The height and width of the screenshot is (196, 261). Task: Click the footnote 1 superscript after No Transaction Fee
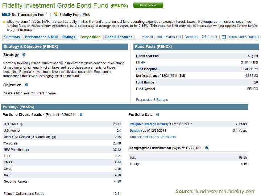point(46,13)
